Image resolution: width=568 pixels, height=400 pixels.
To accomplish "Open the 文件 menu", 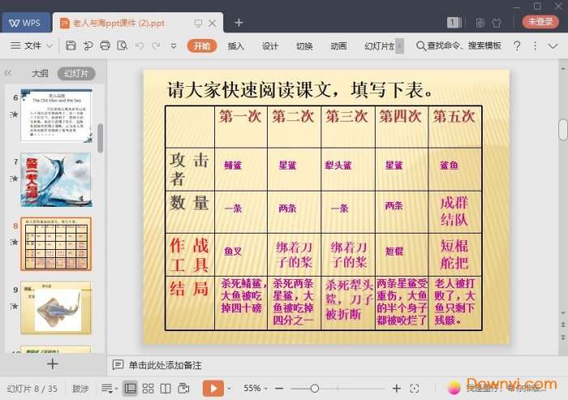I will tap(32, 45).
